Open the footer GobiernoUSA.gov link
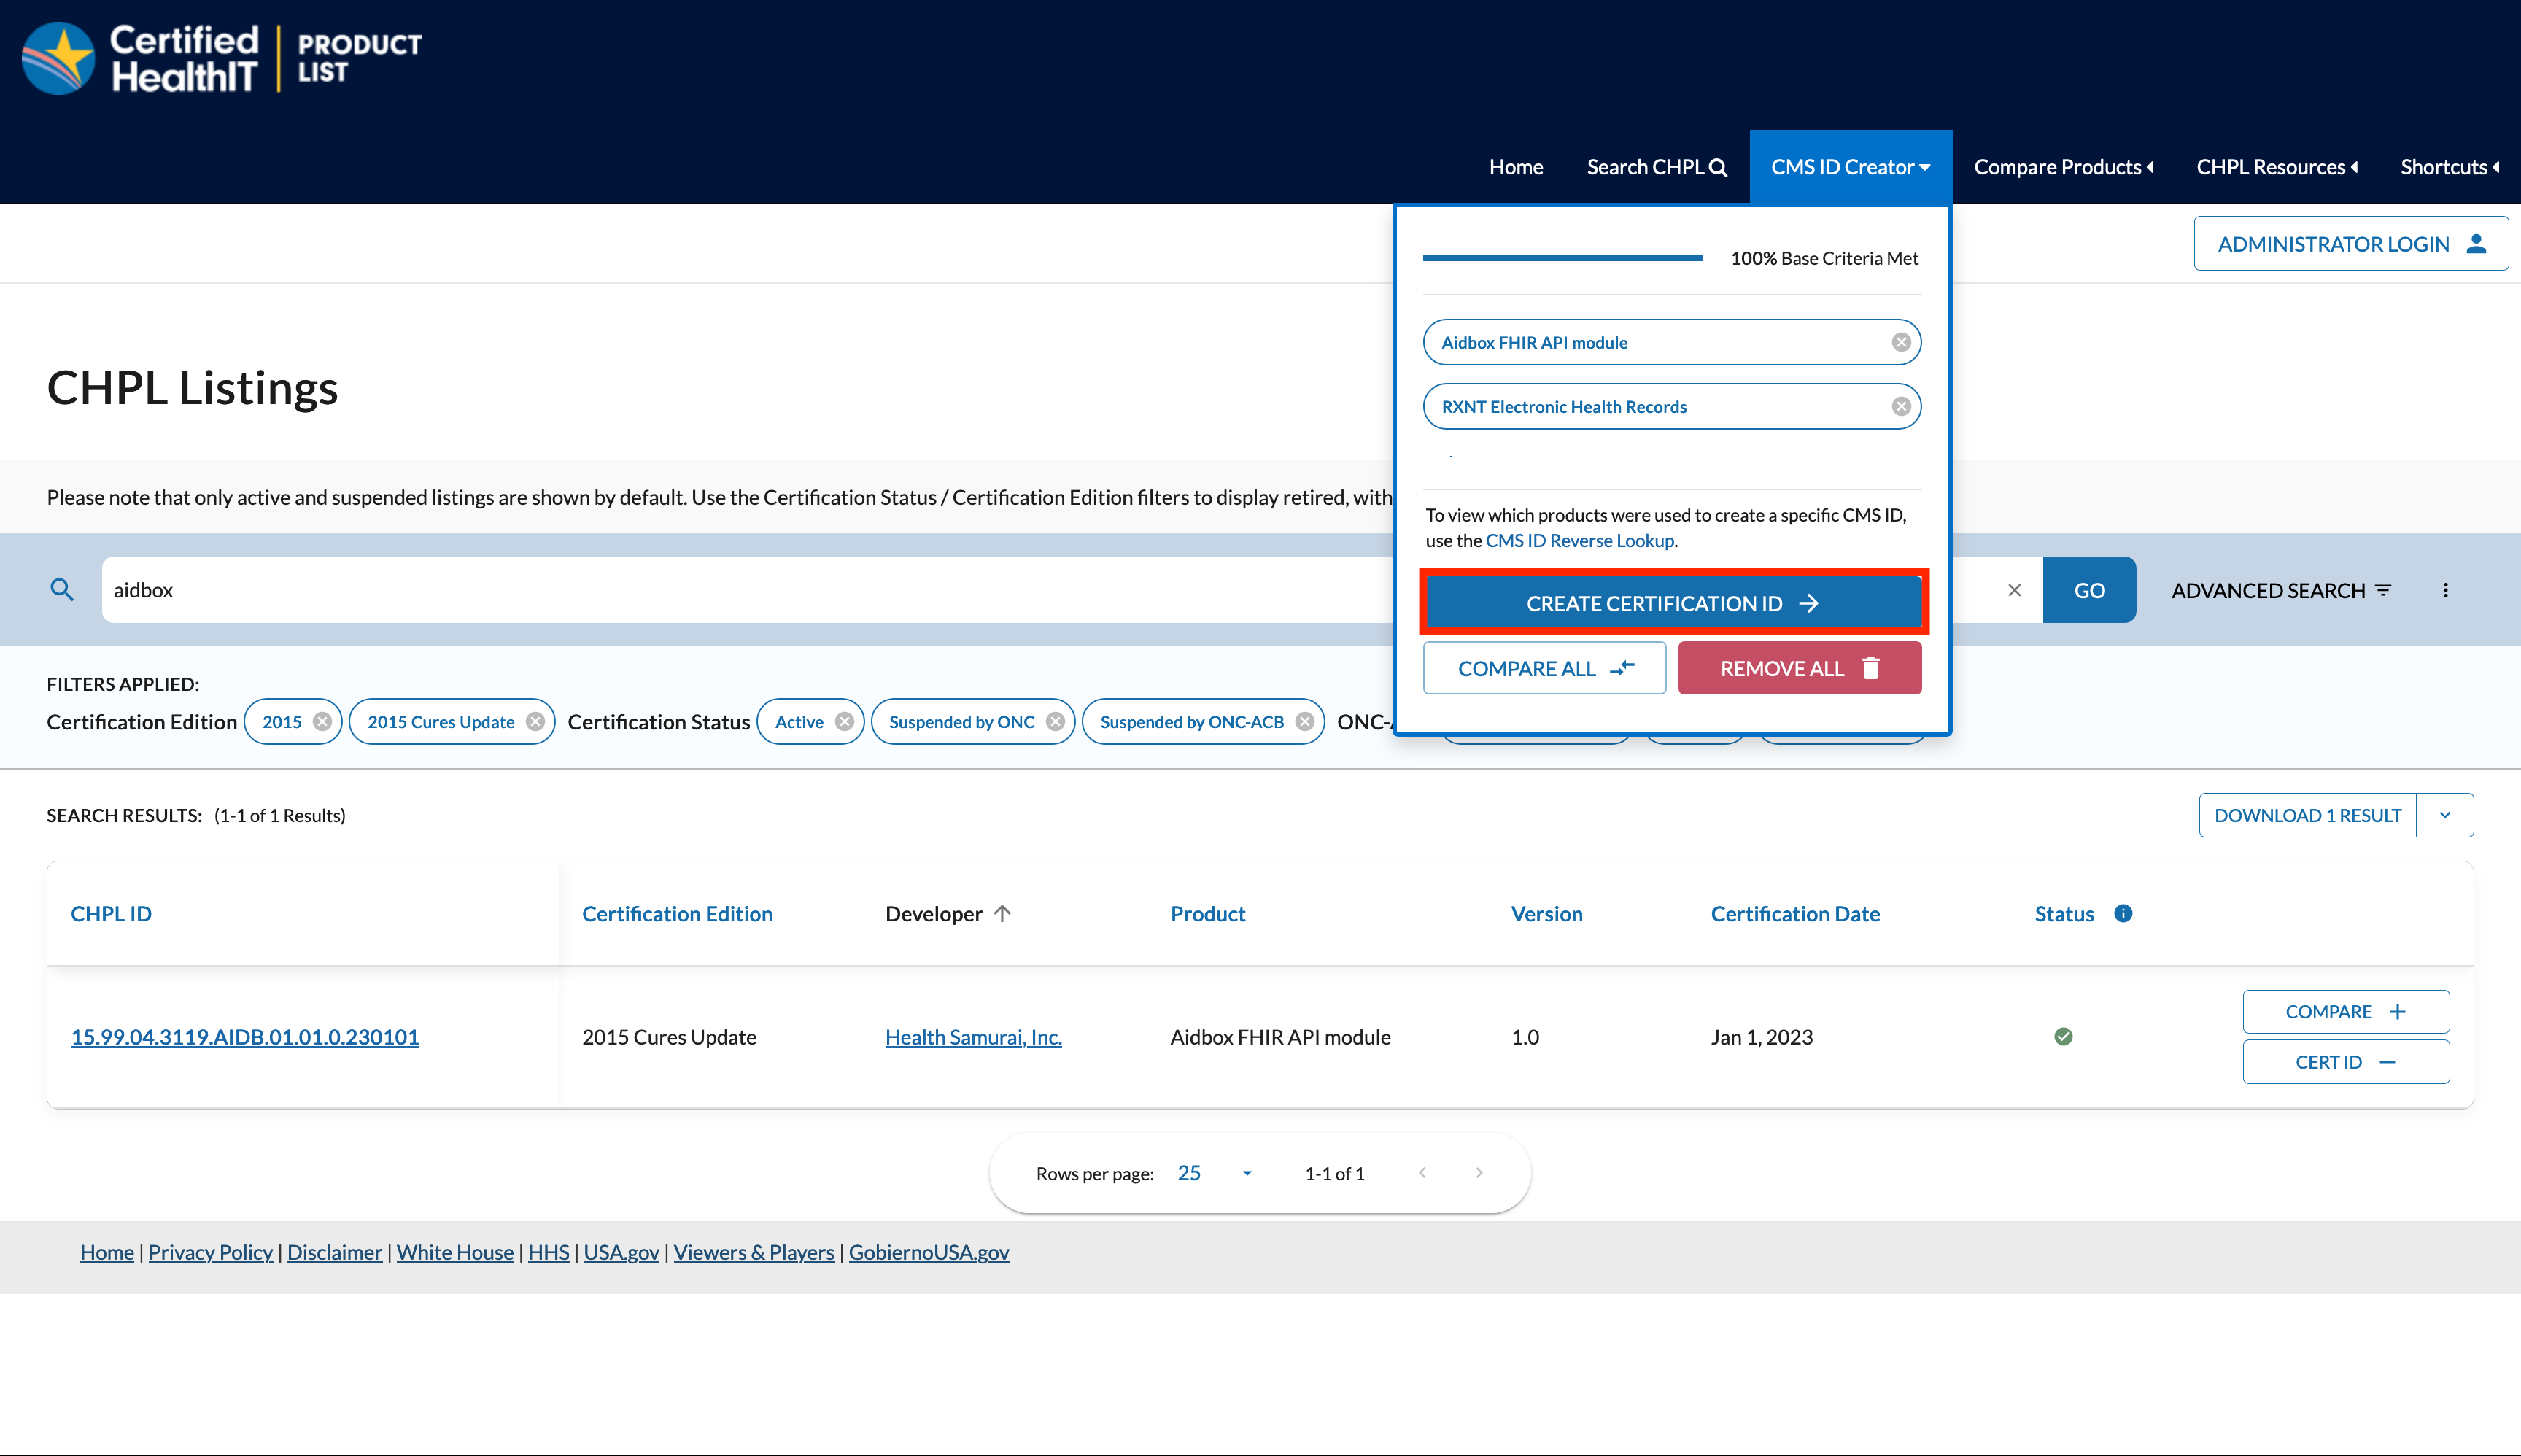2521x1456 pixels. (x=928, y=1252)
